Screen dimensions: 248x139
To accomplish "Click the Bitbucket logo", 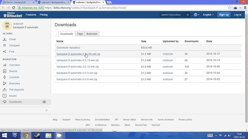I will (x=13, y=15).
